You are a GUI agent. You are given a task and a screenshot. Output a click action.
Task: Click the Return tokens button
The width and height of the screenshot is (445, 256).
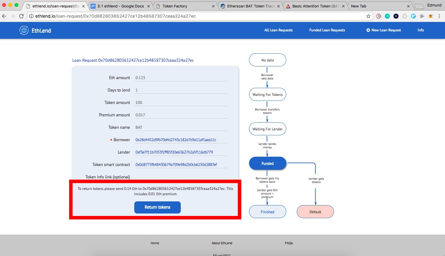[158, 207]
